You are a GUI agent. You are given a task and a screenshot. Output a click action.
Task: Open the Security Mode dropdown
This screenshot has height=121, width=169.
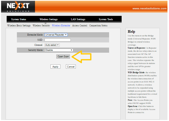point(59,50)
